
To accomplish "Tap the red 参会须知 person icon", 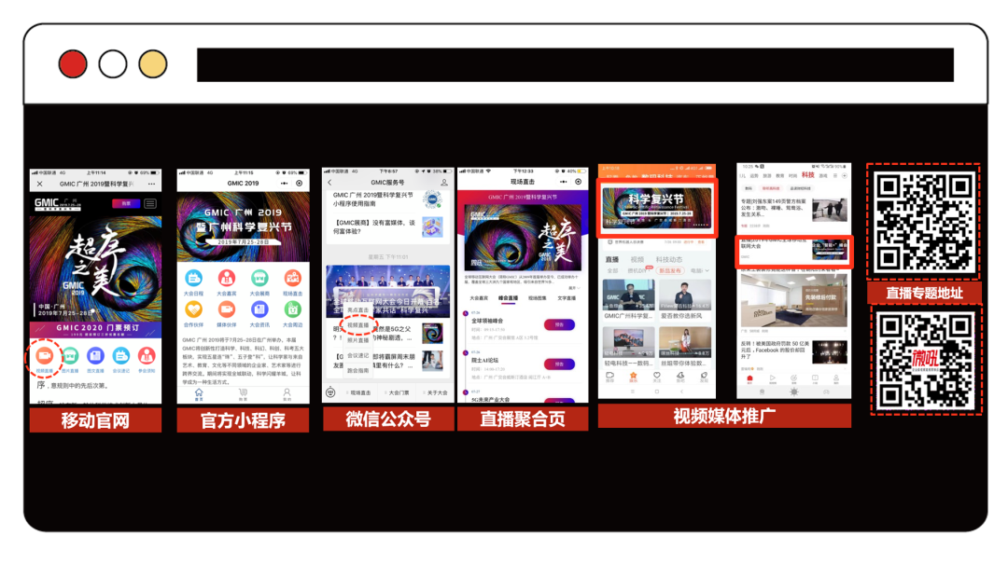I will (147, 355).
